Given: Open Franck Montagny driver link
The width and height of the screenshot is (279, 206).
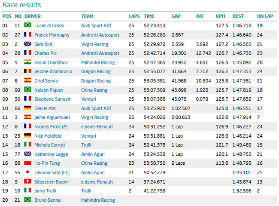Looking at the screenshot, I should [x=52, y=35].
